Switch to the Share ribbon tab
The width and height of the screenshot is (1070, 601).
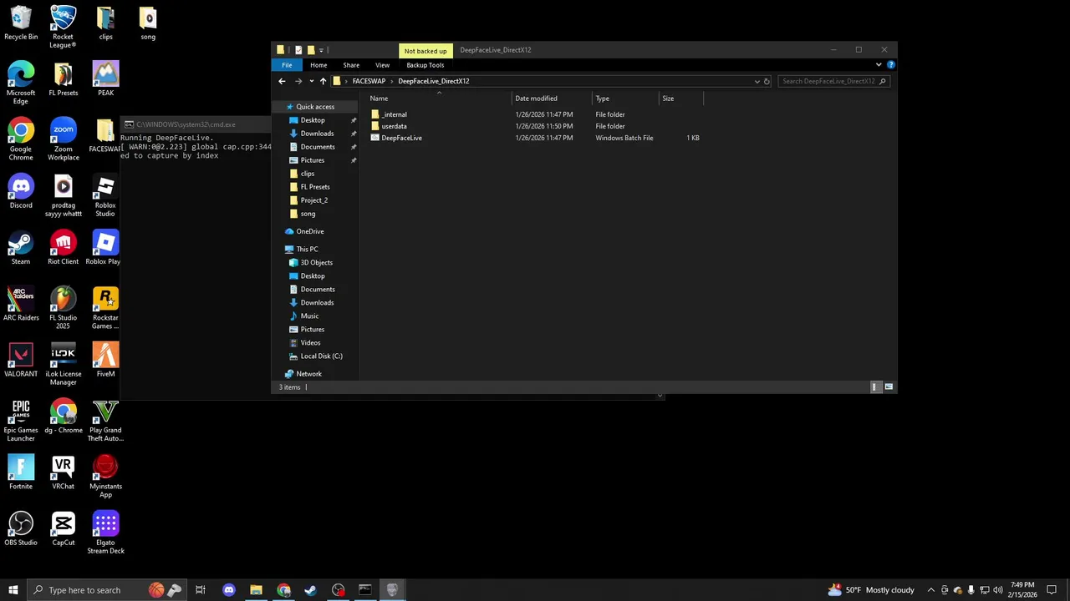tap(351, 65)
